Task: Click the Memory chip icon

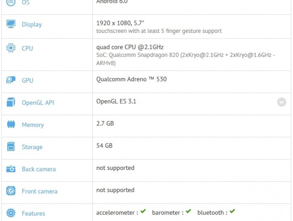Action: coord(11,125)
